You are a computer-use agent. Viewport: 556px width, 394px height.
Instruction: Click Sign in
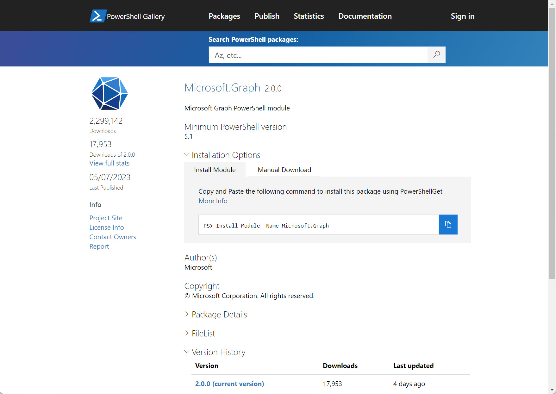[x=463, y=16]
